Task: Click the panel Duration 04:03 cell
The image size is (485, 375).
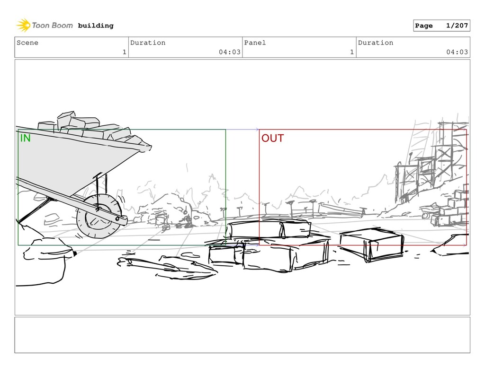Action: pos(413,47)
